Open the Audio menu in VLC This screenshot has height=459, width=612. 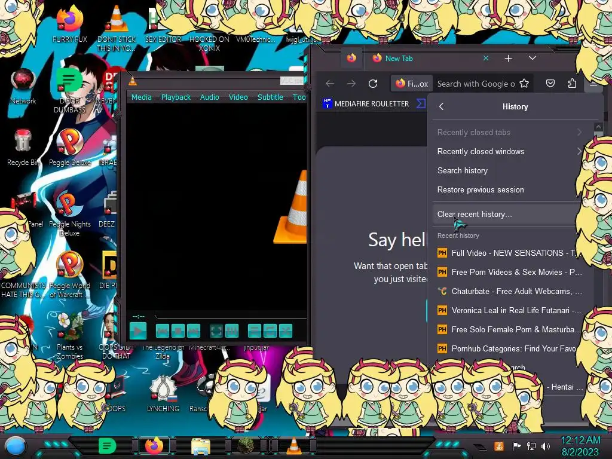210,97
